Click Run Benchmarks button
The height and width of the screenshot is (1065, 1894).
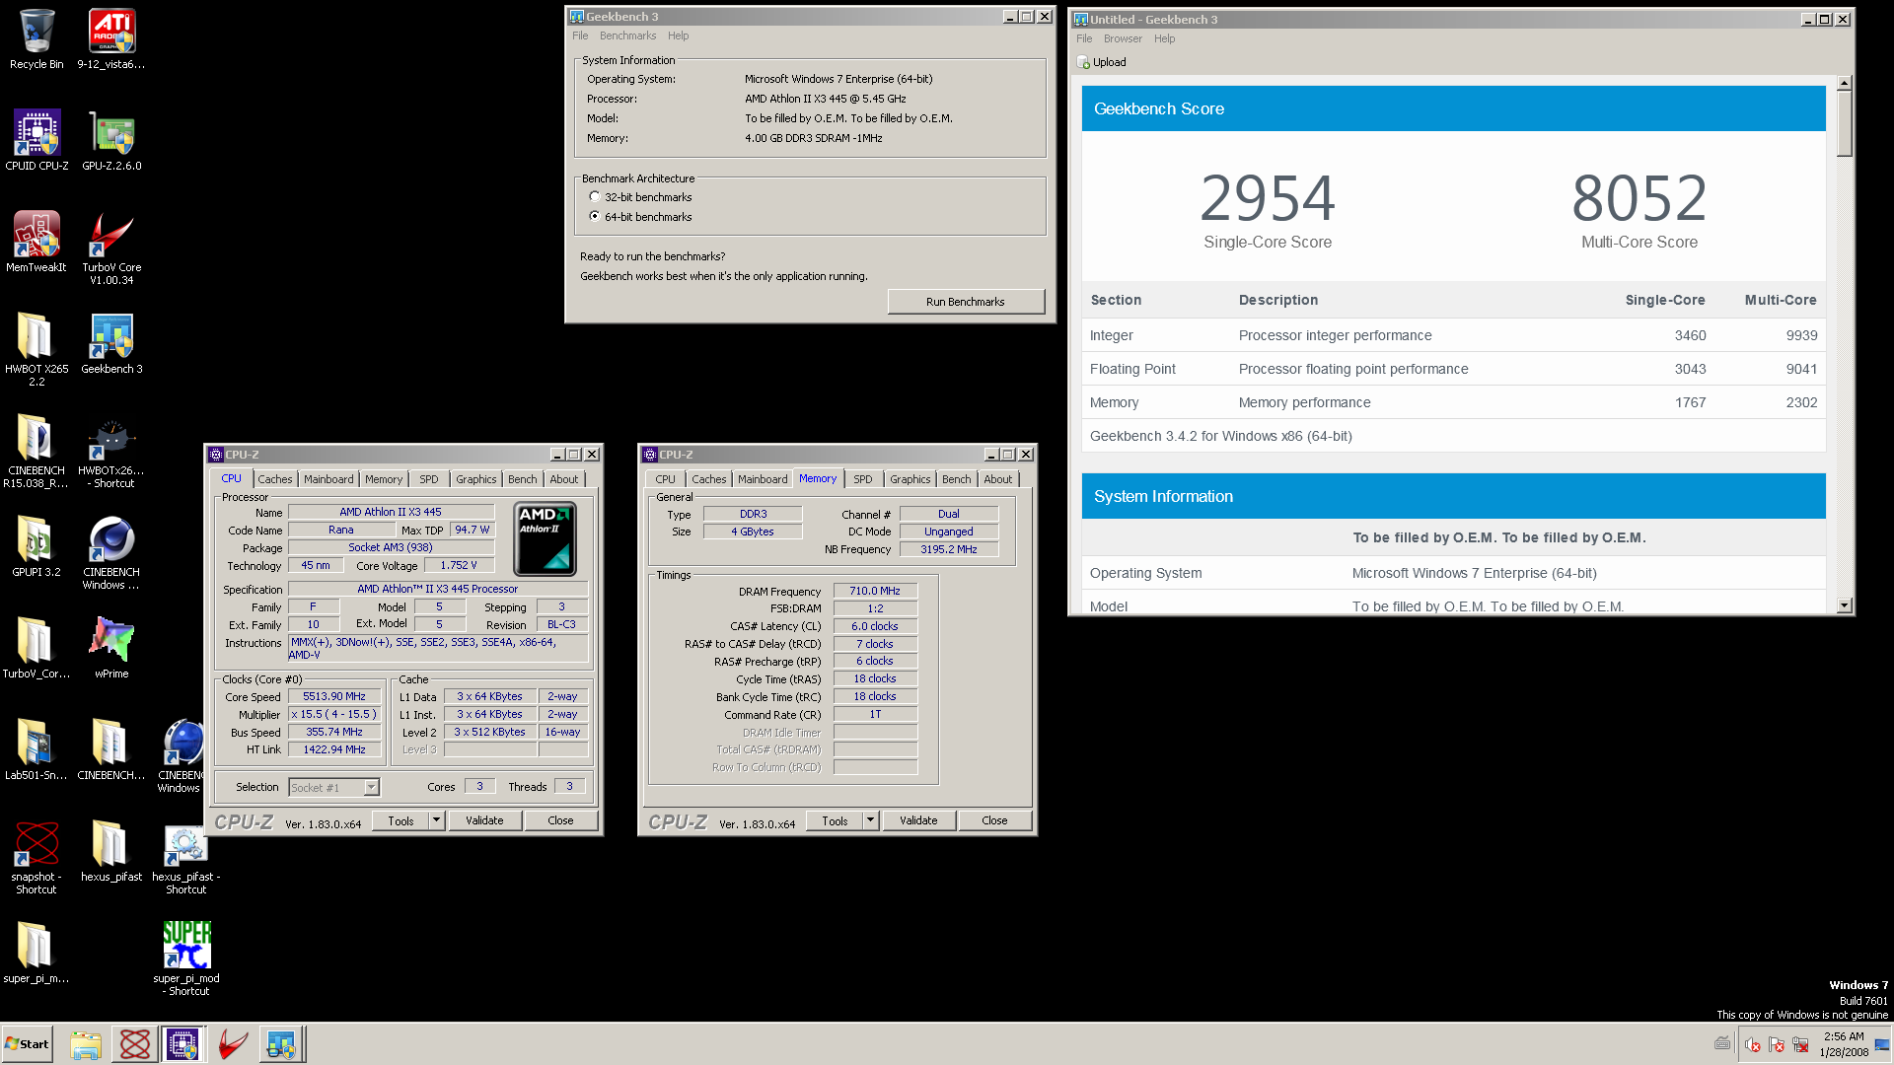(966, 302)
